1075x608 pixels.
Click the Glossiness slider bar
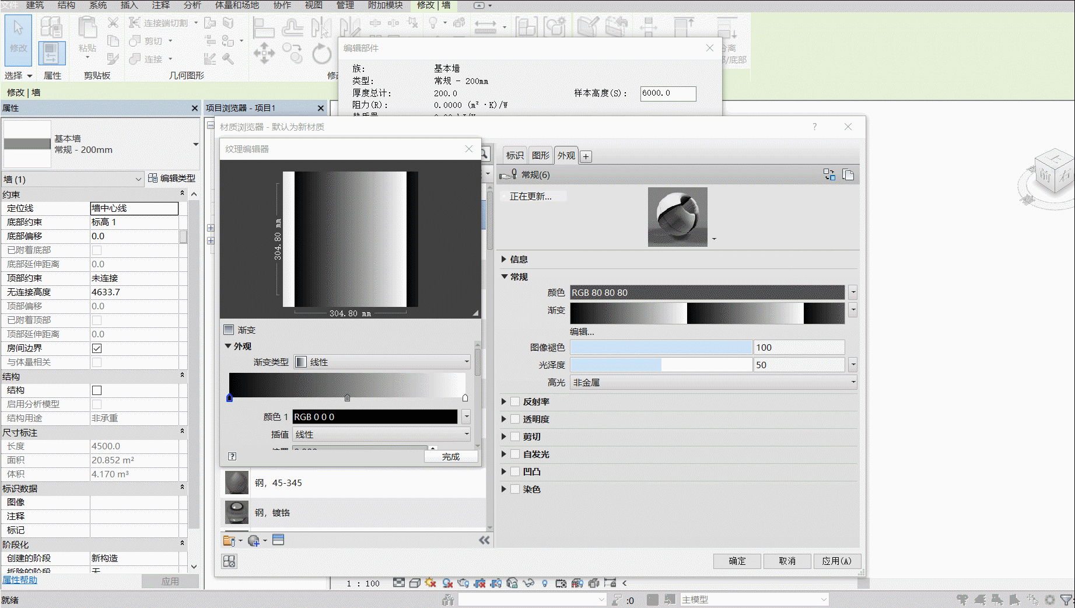tap(661, 365)
